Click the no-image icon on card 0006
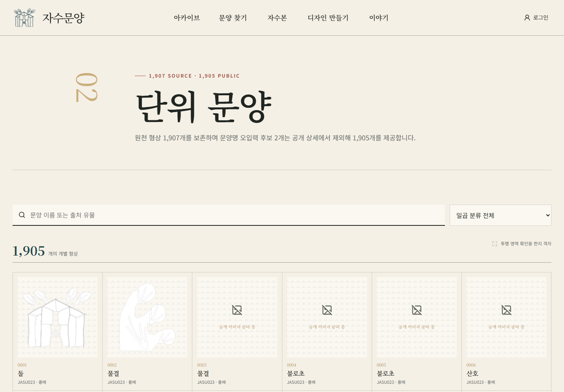The height and width of the screenshot is (392, 564). pyautogui.click(x=506, y=310)
